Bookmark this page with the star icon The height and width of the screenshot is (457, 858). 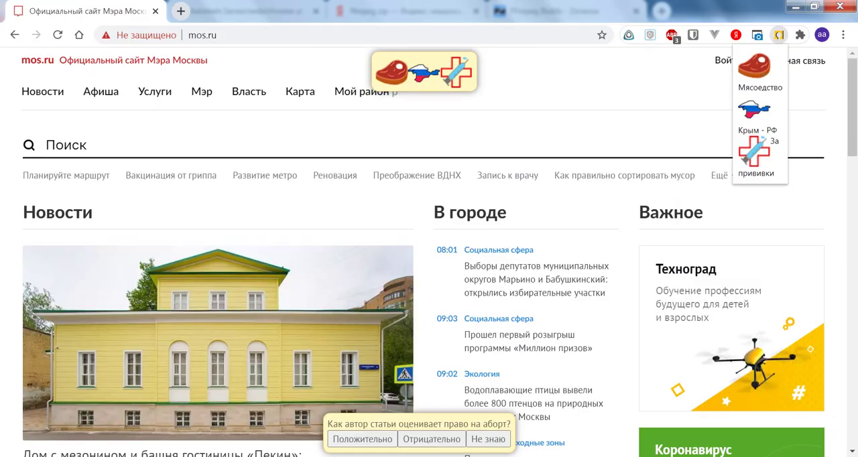[x=602, y=35]
